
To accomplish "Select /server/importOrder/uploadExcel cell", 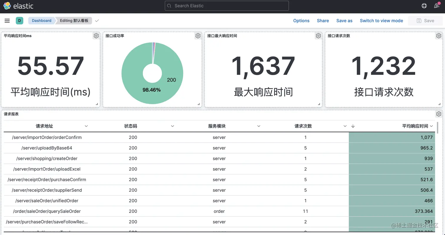I will coord(47,169).
